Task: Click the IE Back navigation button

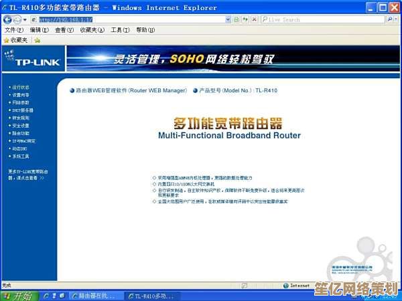Action: click(x=7, y=19)
